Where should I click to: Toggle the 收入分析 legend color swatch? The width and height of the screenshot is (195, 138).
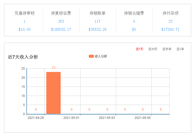coord(91,56)
